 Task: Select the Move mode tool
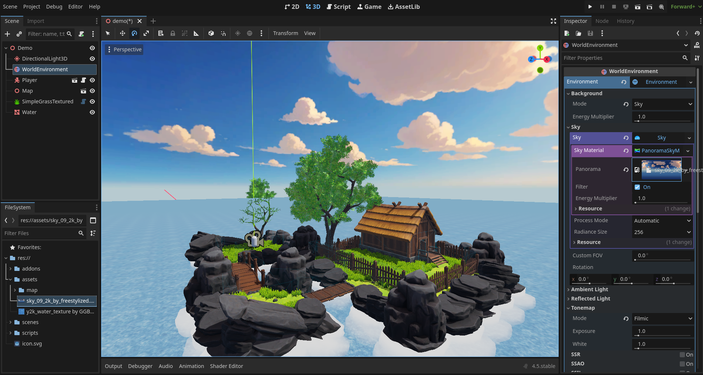122,33
